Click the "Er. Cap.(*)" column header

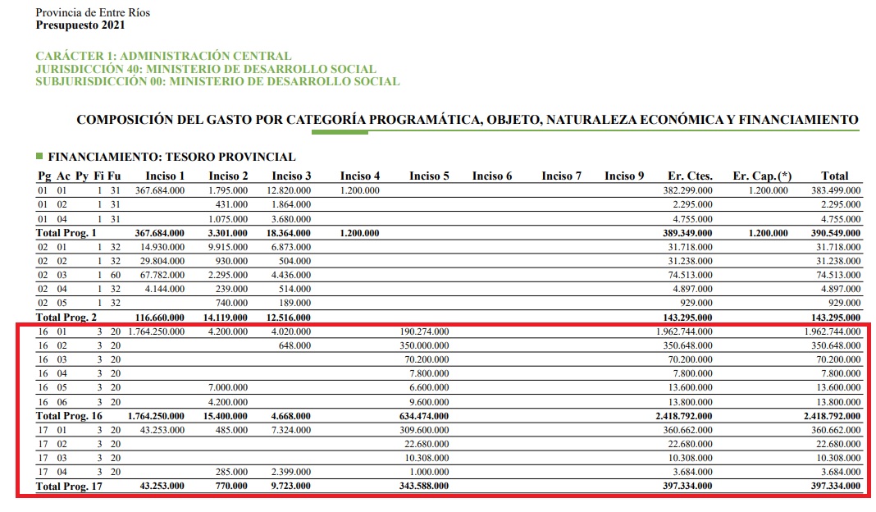[x=760, y=176]
